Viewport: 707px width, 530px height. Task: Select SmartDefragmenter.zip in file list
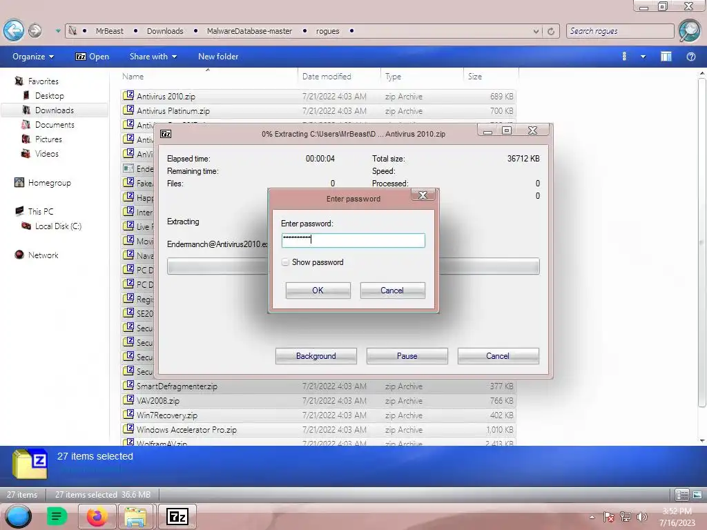(x=318, y=386)
